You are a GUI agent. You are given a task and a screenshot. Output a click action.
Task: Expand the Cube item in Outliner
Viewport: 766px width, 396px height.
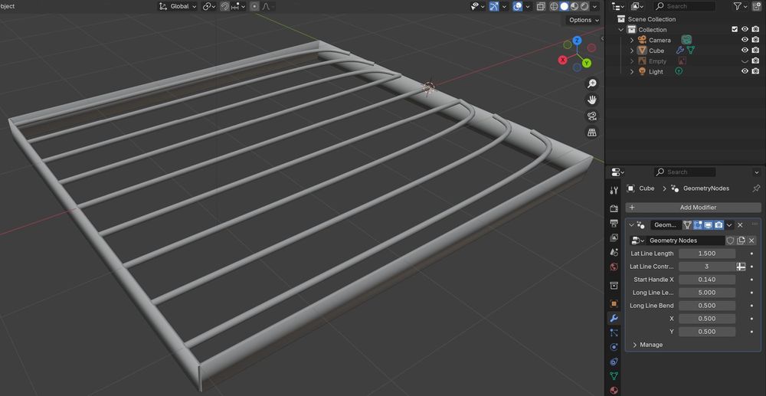pos(632,51)
